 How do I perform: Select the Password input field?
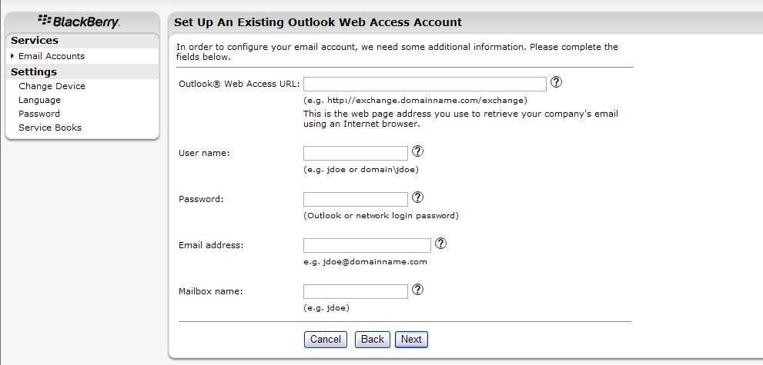click(x=356, y=199)
